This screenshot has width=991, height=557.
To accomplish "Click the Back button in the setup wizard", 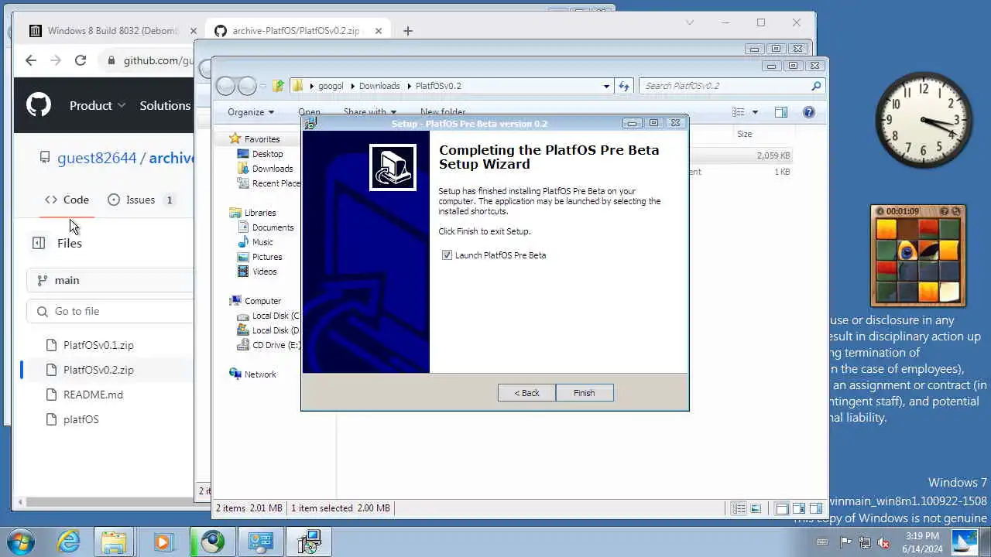I will click(526, 393).
